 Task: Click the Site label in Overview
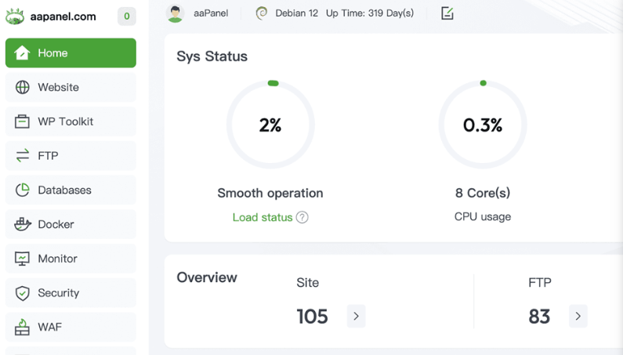307,283
